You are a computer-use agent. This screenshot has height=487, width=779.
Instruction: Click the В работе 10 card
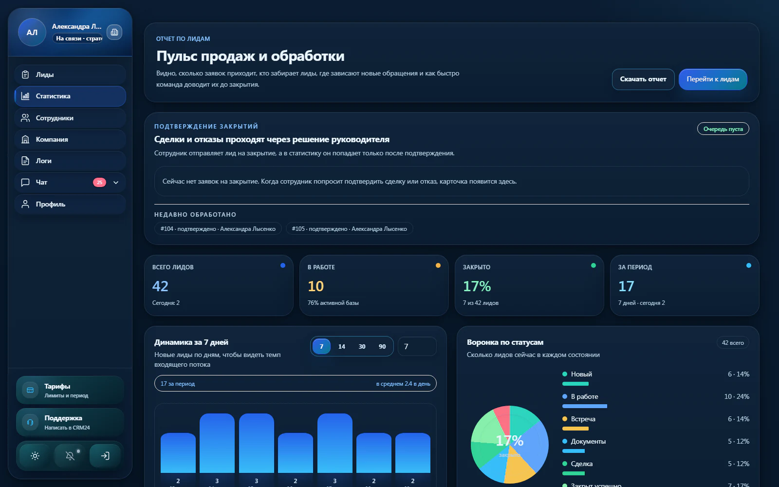(374, 285)
